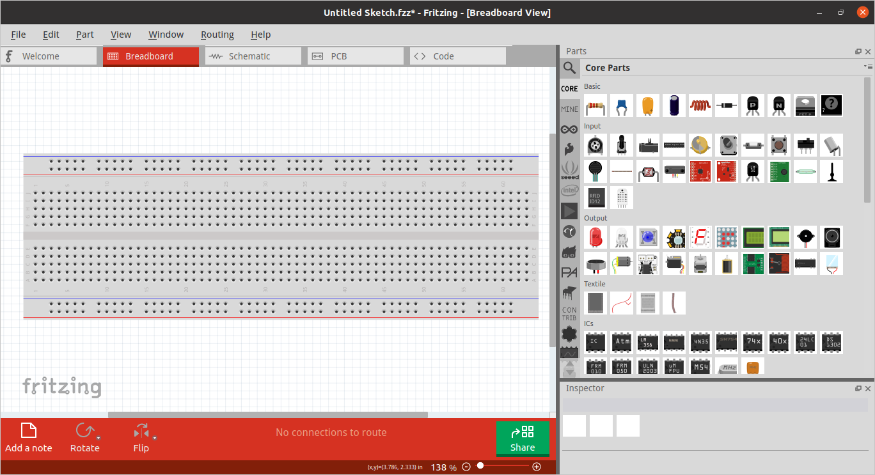Click the zoom slider handle
This screenshot has height=475, width=875.
480,467
